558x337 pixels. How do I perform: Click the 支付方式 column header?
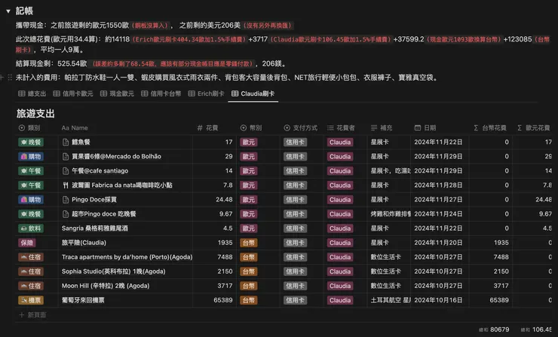[x=300, y=127]
